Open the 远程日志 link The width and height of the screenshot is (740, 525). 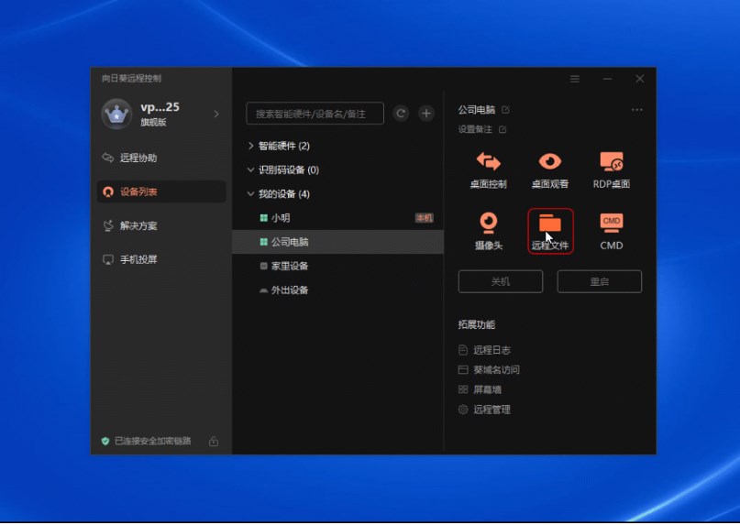coord(491,350)
